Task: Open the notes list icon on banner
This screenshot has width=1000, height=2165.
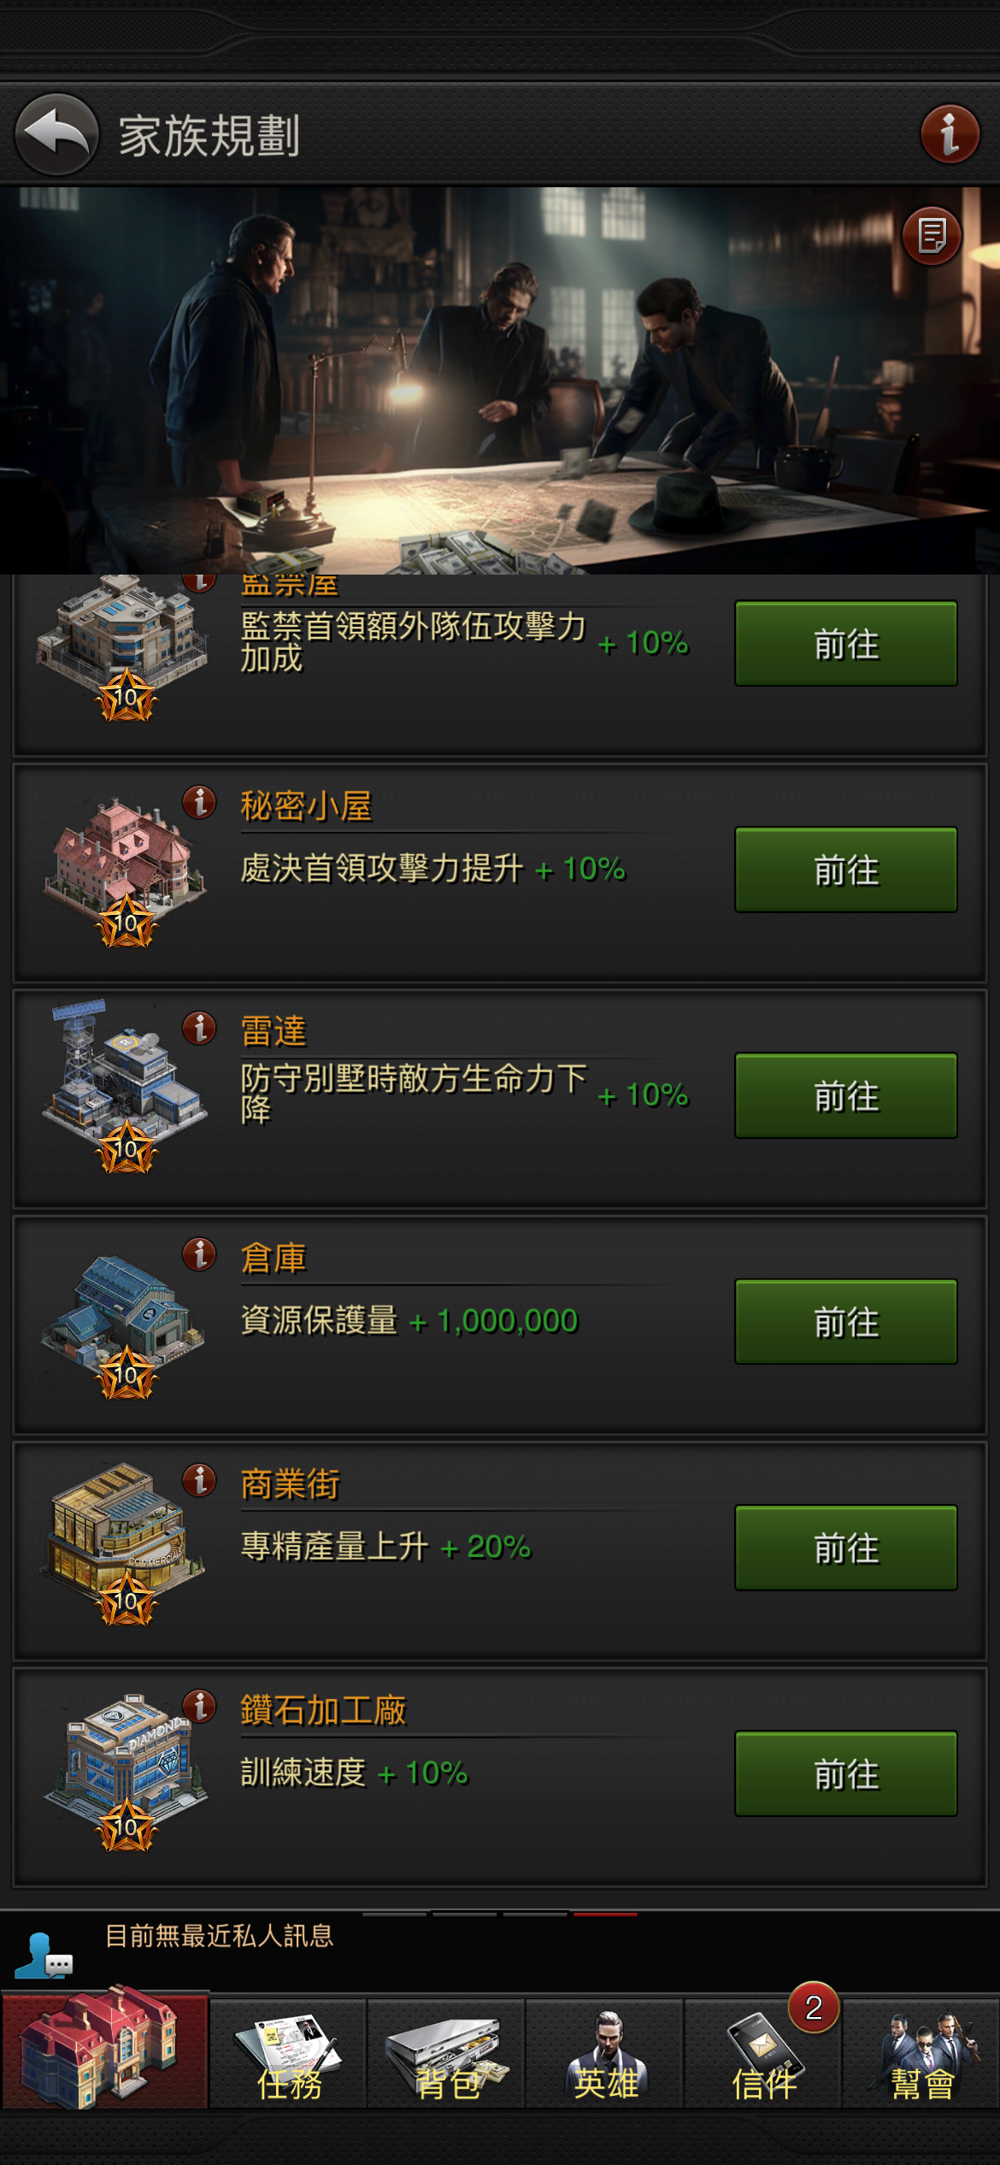Action: (x=932, y=235)
